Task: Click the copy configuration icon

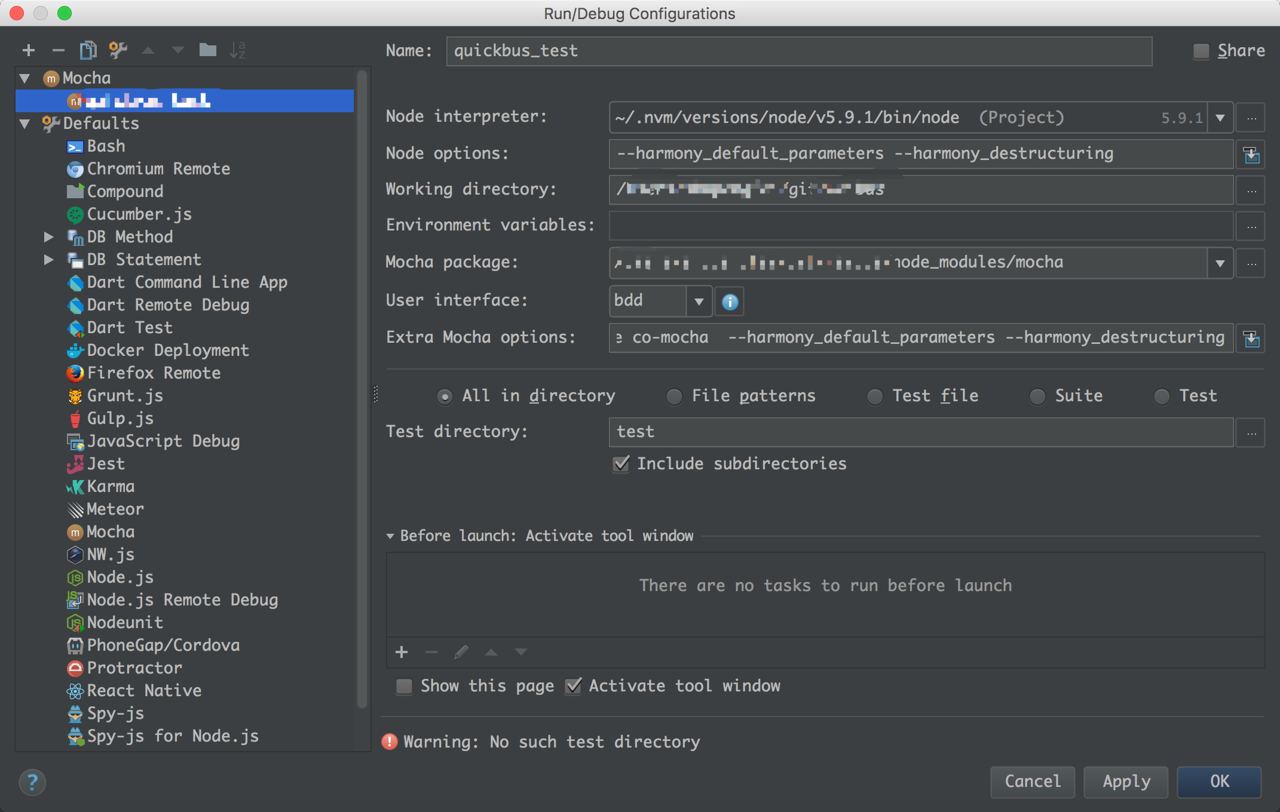Action: pos(88,50)
